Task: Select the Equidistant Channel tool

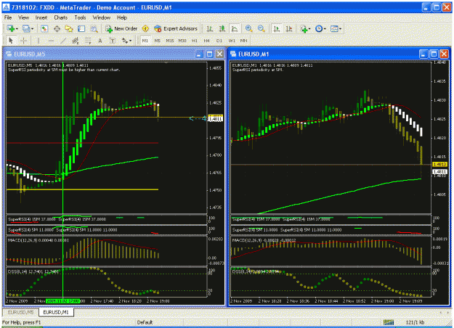Action: point(76,41)
